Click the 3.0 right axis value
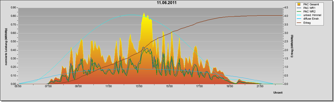The image size is (334, 102). point(286,33)
